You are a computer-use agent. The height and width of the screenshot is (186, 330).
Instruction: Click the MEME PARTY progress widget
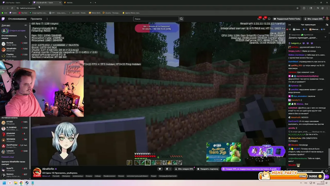[291, 175]
